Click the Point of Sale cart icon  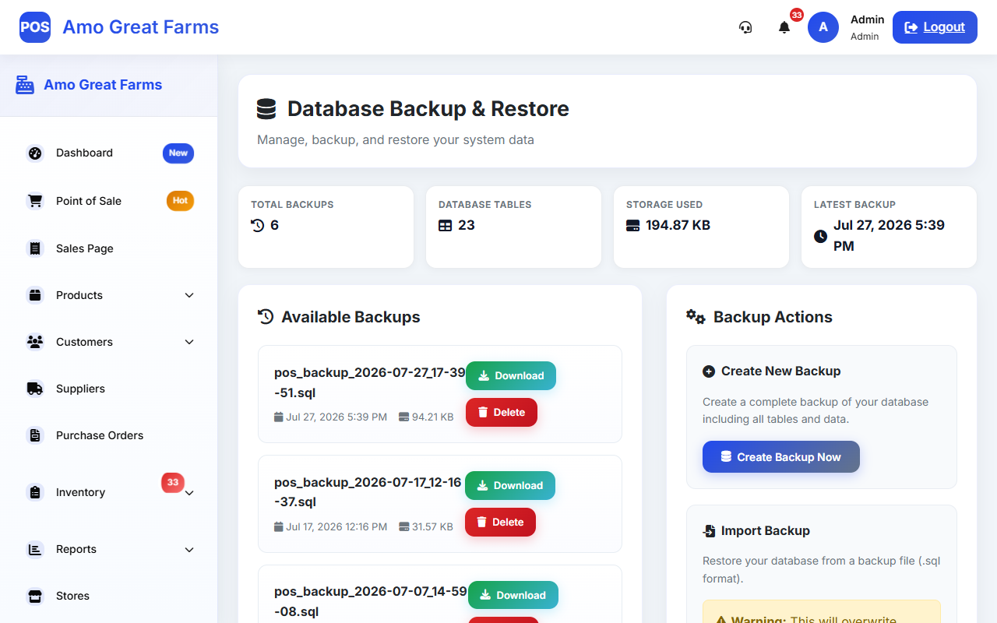click(x=35, y=201)
